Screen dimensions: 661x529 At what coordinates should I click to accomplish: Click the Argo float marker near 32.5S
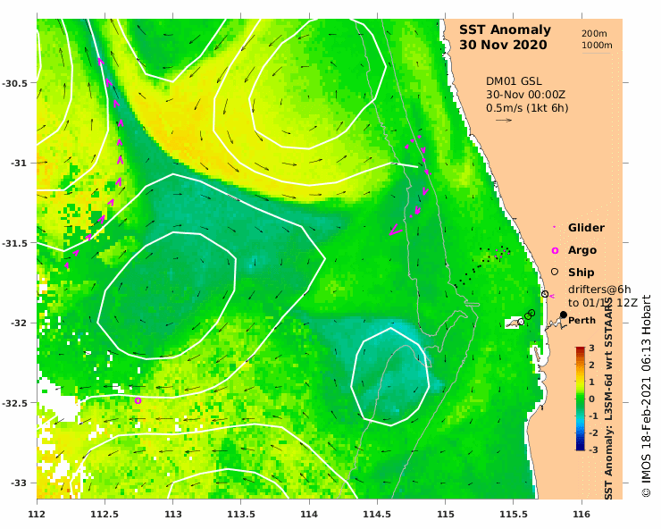[138, 400]
